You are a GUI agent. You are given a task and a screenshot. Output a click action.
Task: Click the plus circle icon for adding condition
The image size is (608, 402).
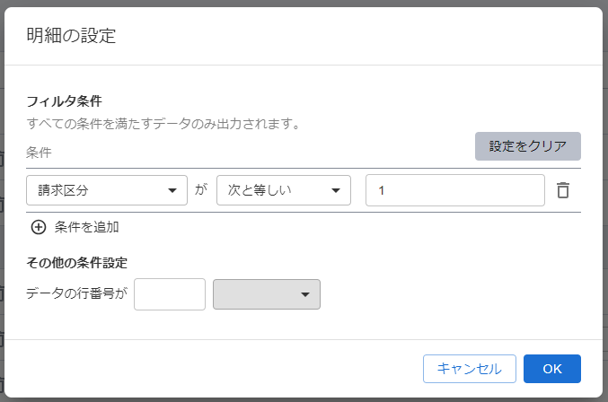39,227
